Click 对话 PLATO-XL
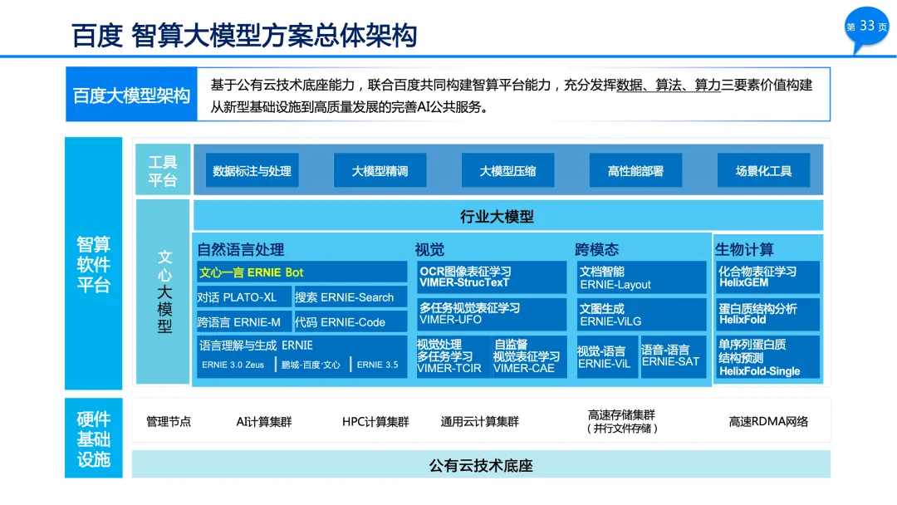897x505 pixels. tap(243, 297)
